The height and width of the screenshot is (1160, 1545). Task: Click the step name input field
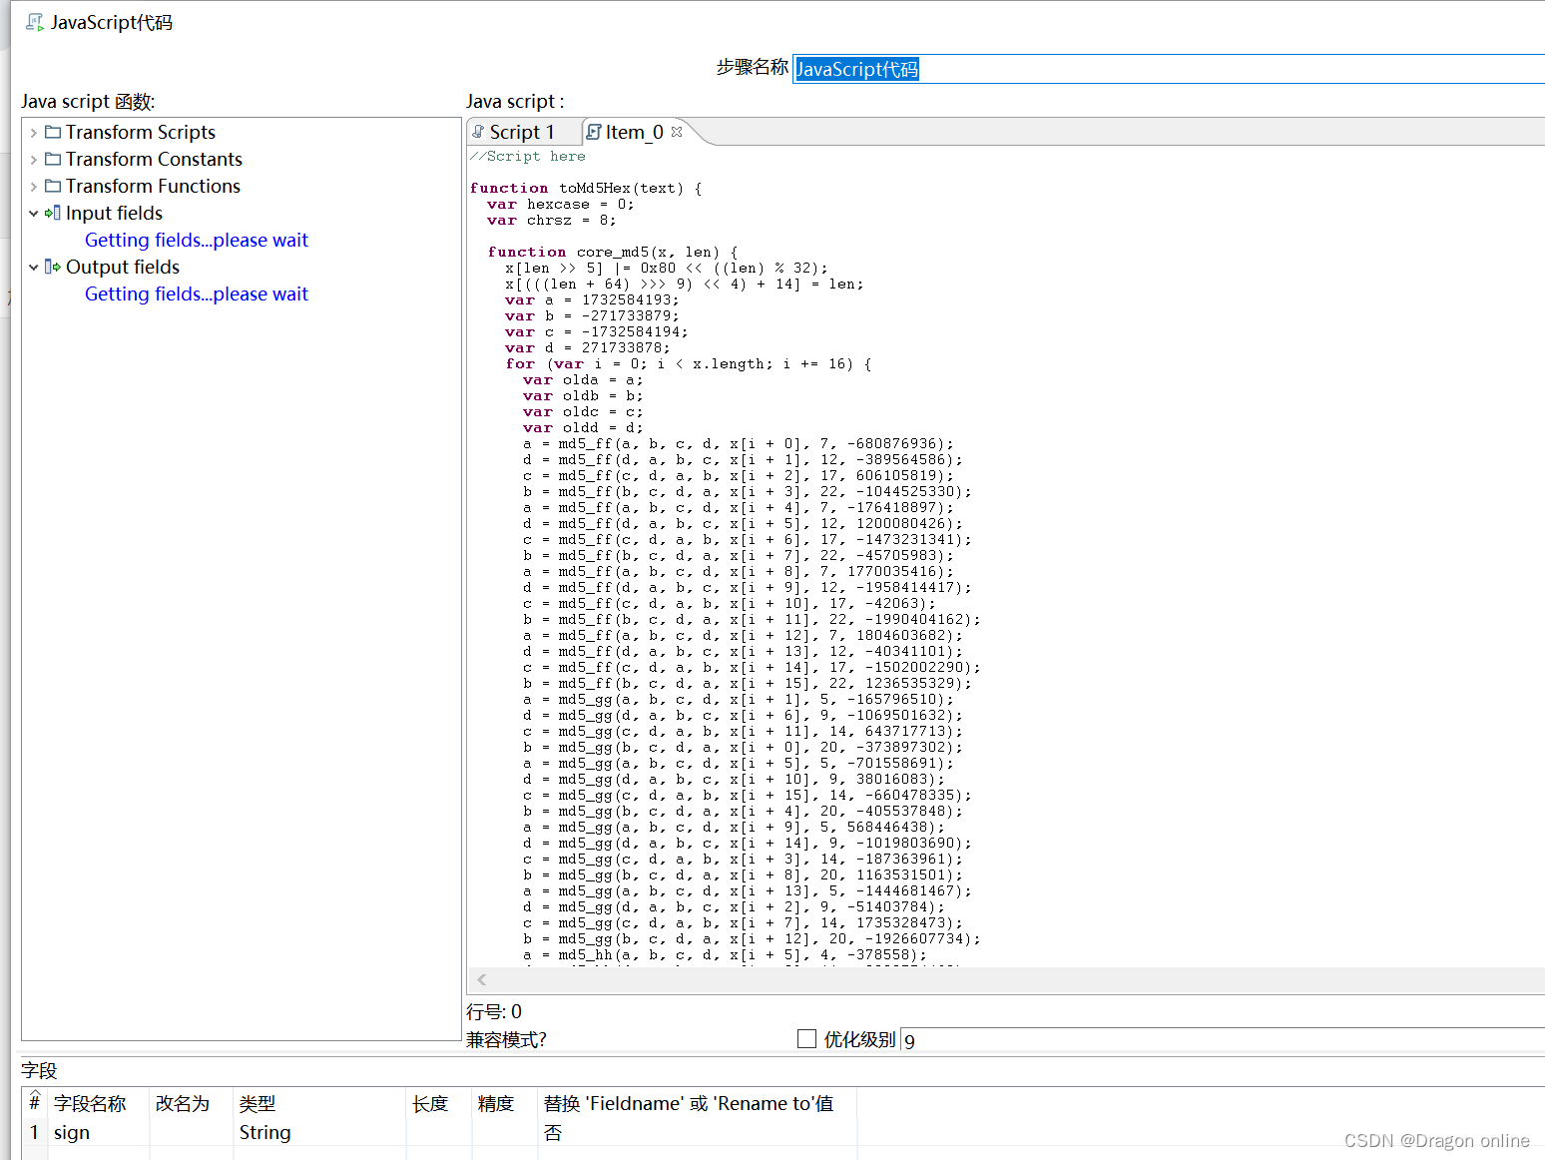point(1169,69)
